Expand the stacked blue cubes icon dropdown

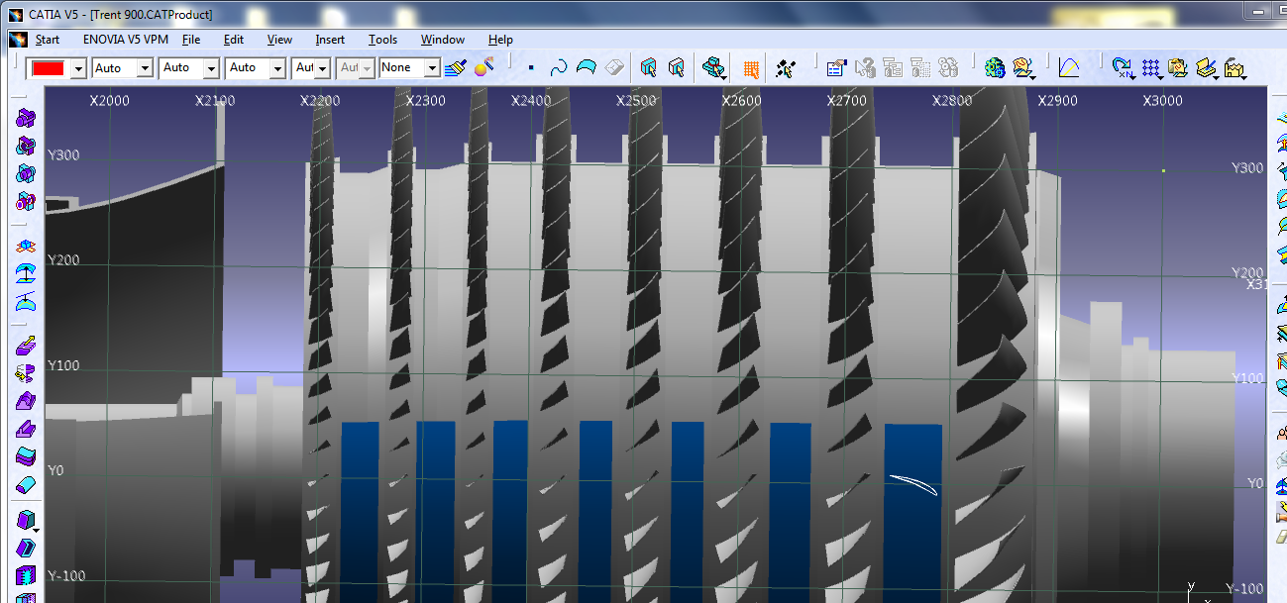click(725, 76)
